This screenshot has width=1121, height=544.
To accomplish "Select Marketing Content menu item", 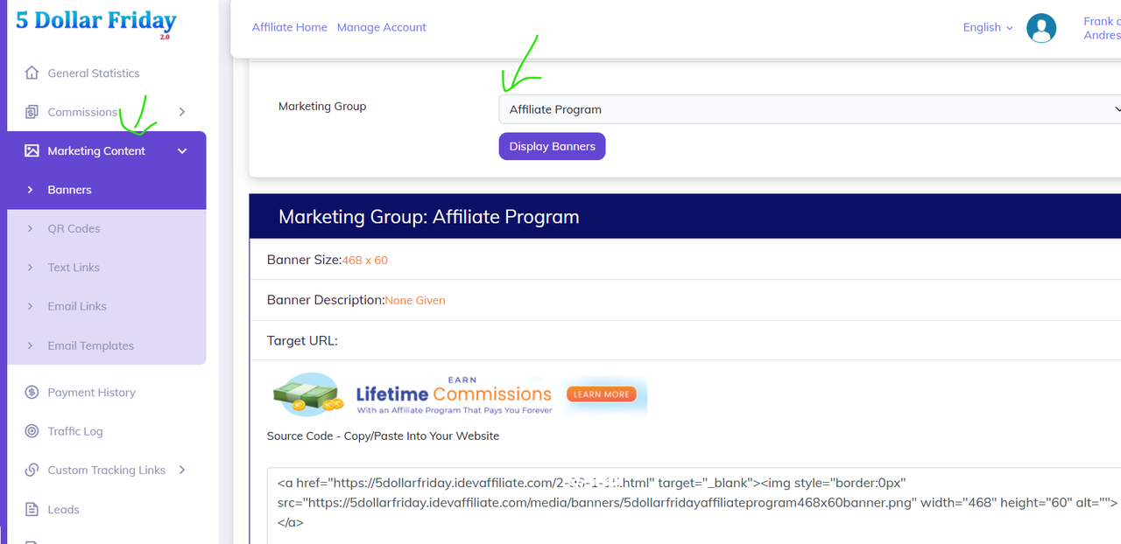I will tap(96, 150).
